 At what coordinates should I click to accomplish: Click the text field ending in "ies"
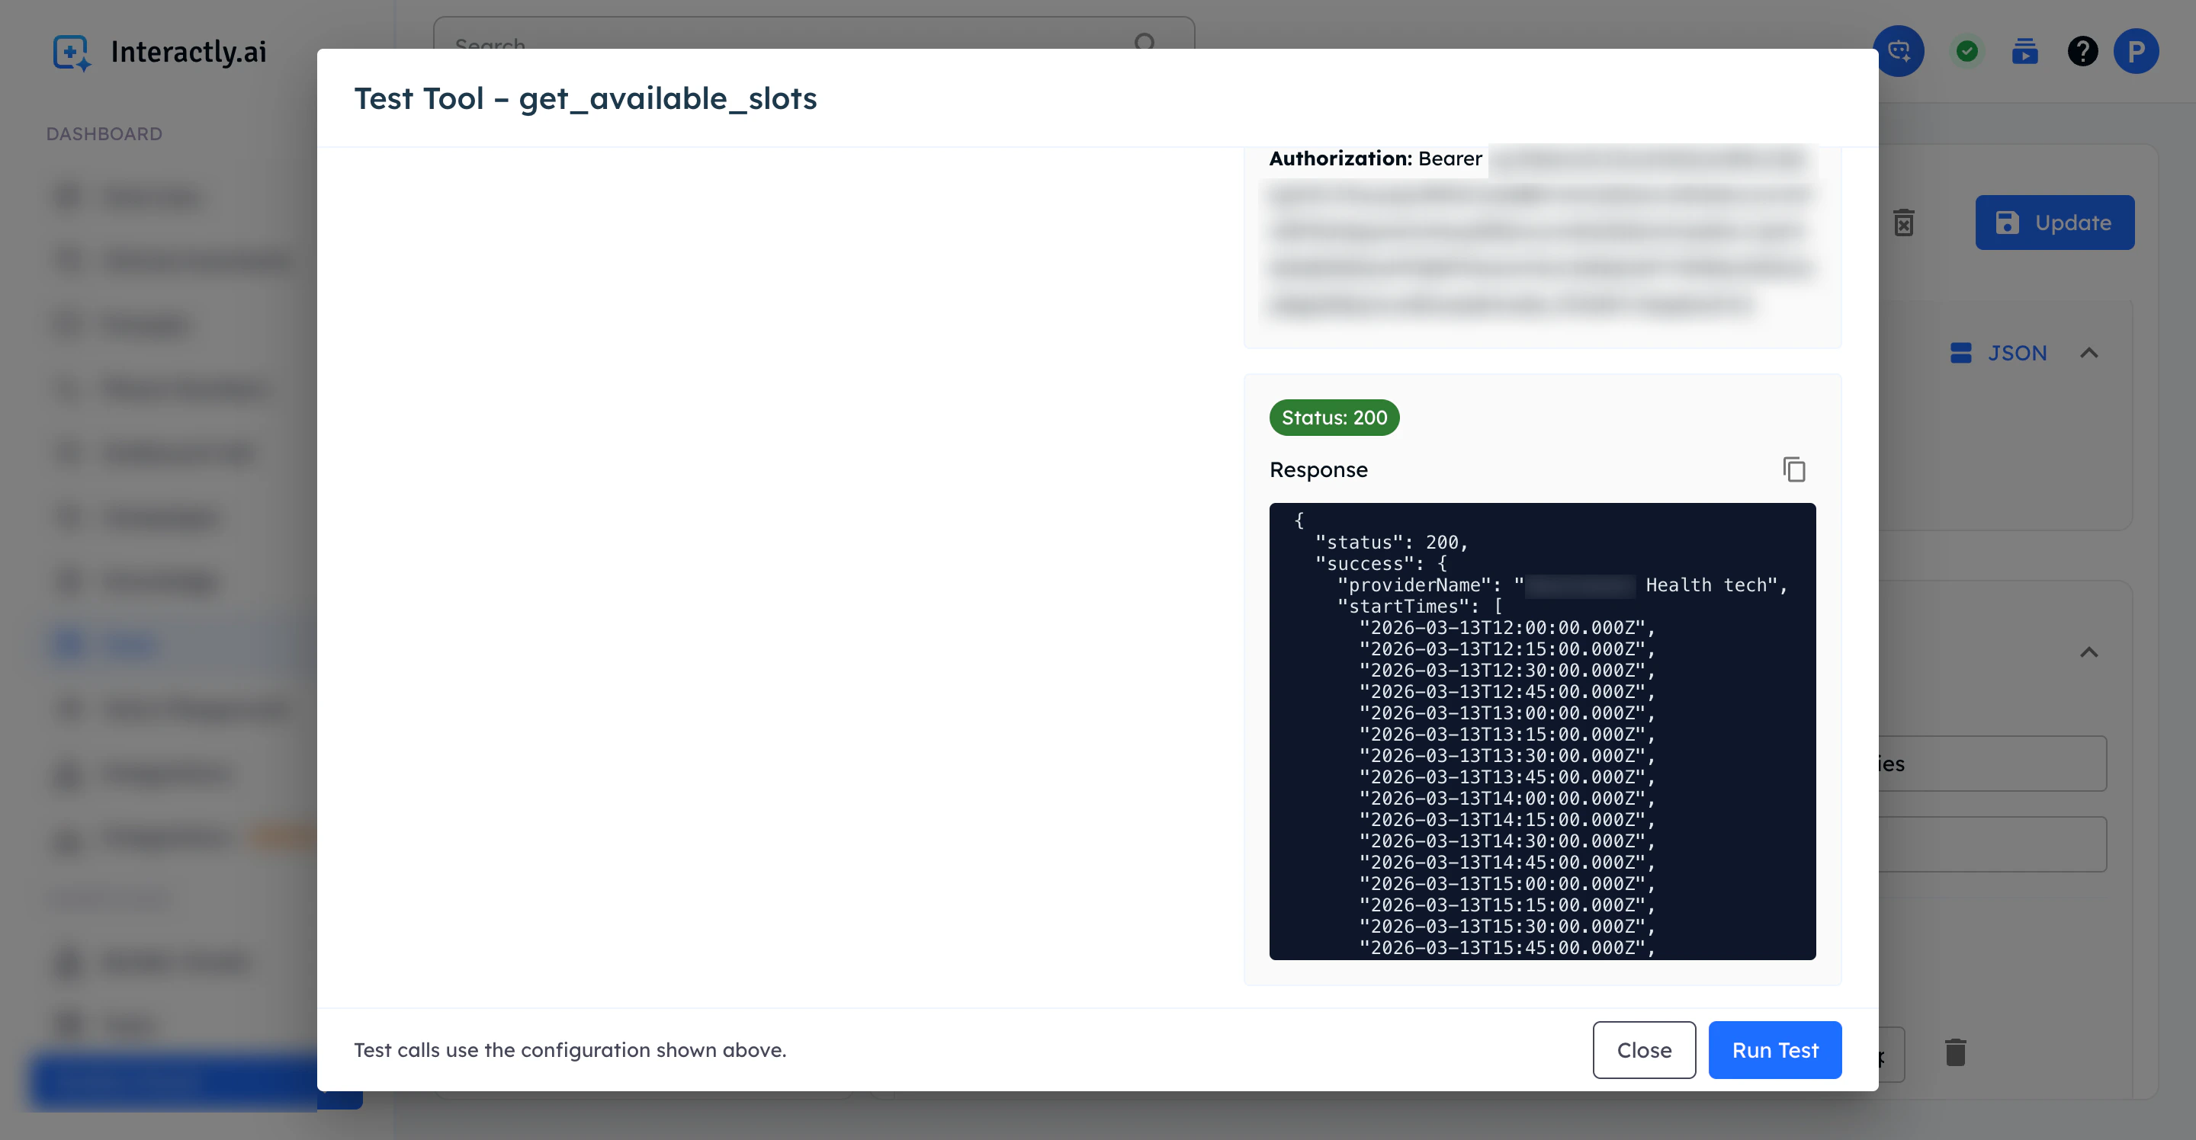click(x=1992, y=764)
